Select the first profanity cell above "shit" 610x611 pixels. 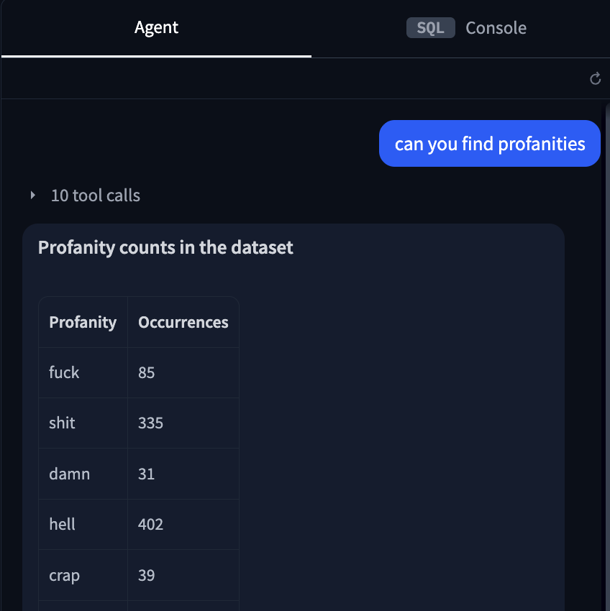[64, 372]
